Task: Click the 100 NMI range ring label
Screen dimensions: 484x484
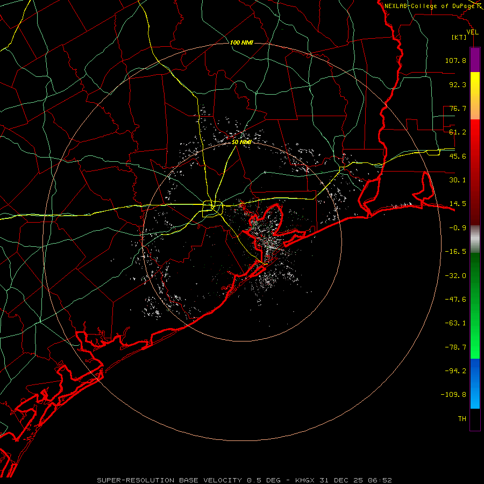Action: click(241, 42)
